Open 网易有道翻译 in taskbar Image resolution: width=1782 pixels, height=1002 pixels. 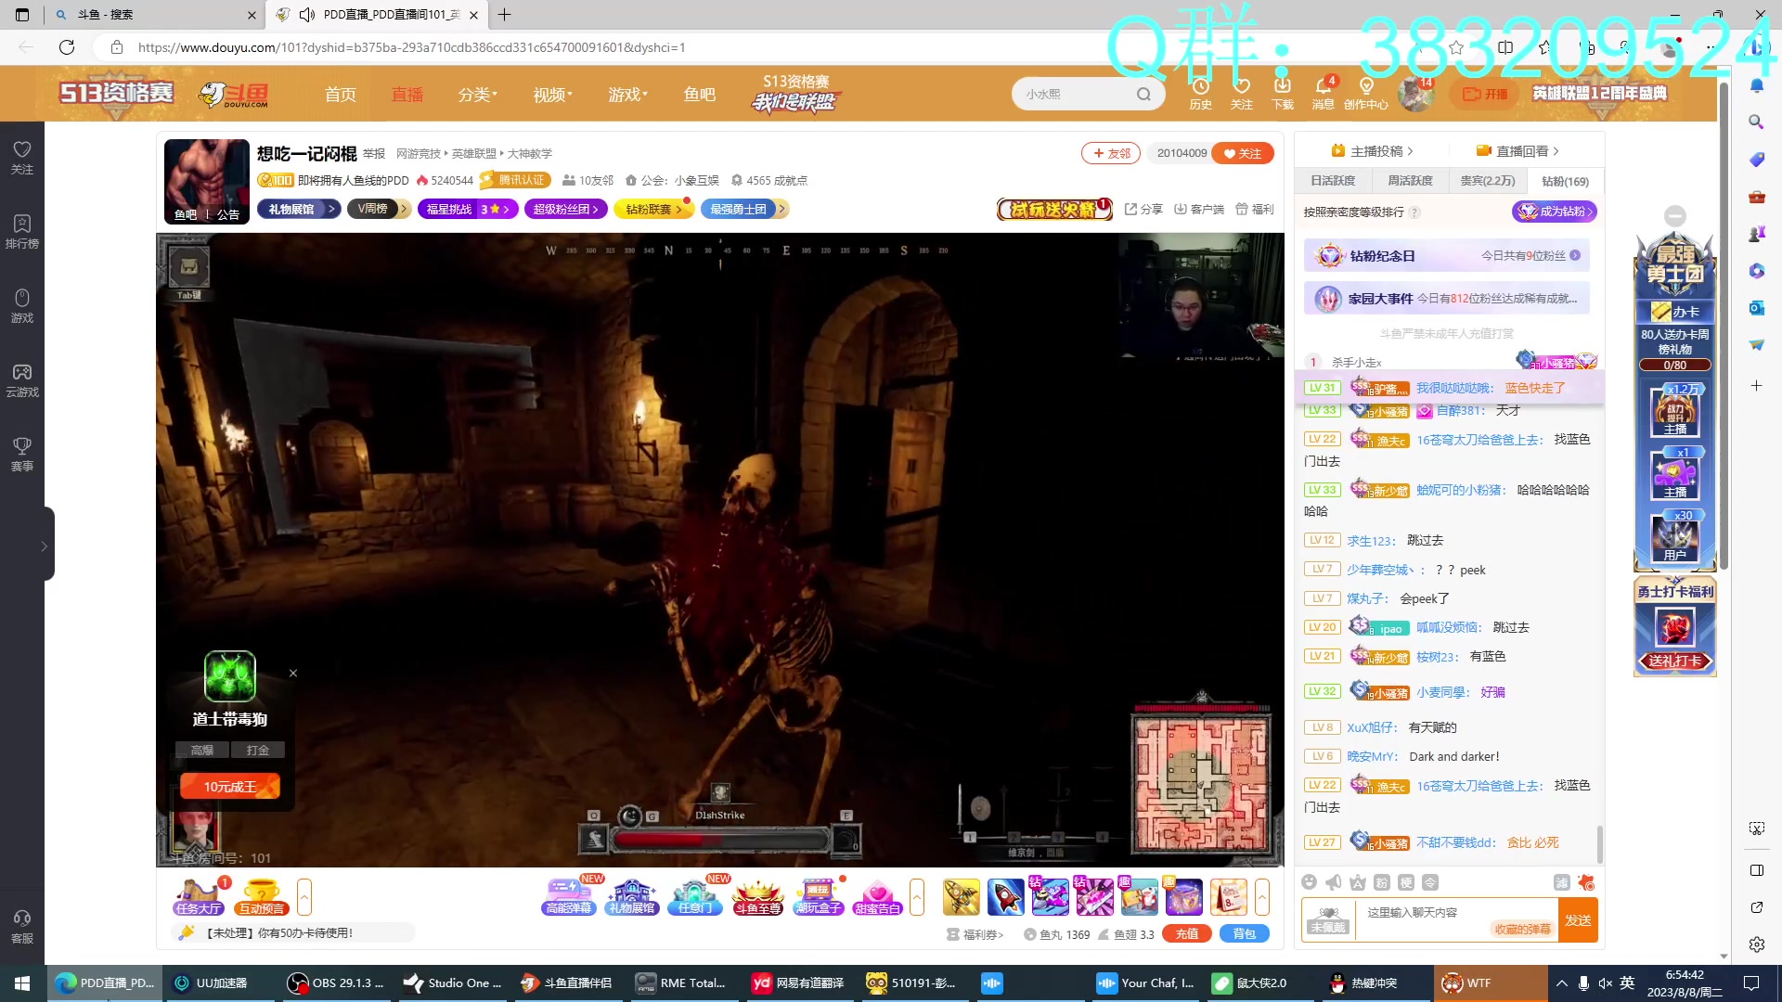point(800,983)
